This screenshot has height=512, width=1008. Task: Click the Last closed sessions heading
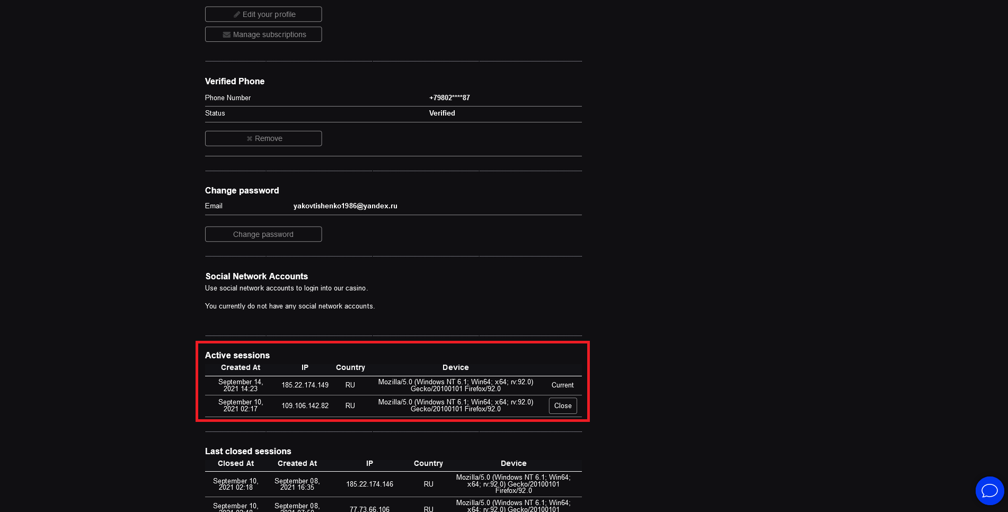click(248, 452)
